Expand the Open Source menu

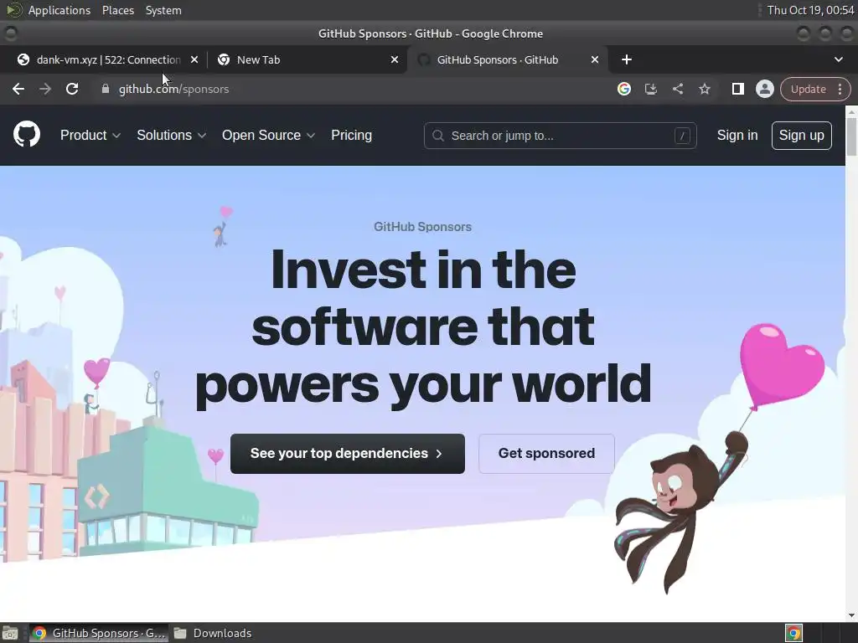point(268,135)
